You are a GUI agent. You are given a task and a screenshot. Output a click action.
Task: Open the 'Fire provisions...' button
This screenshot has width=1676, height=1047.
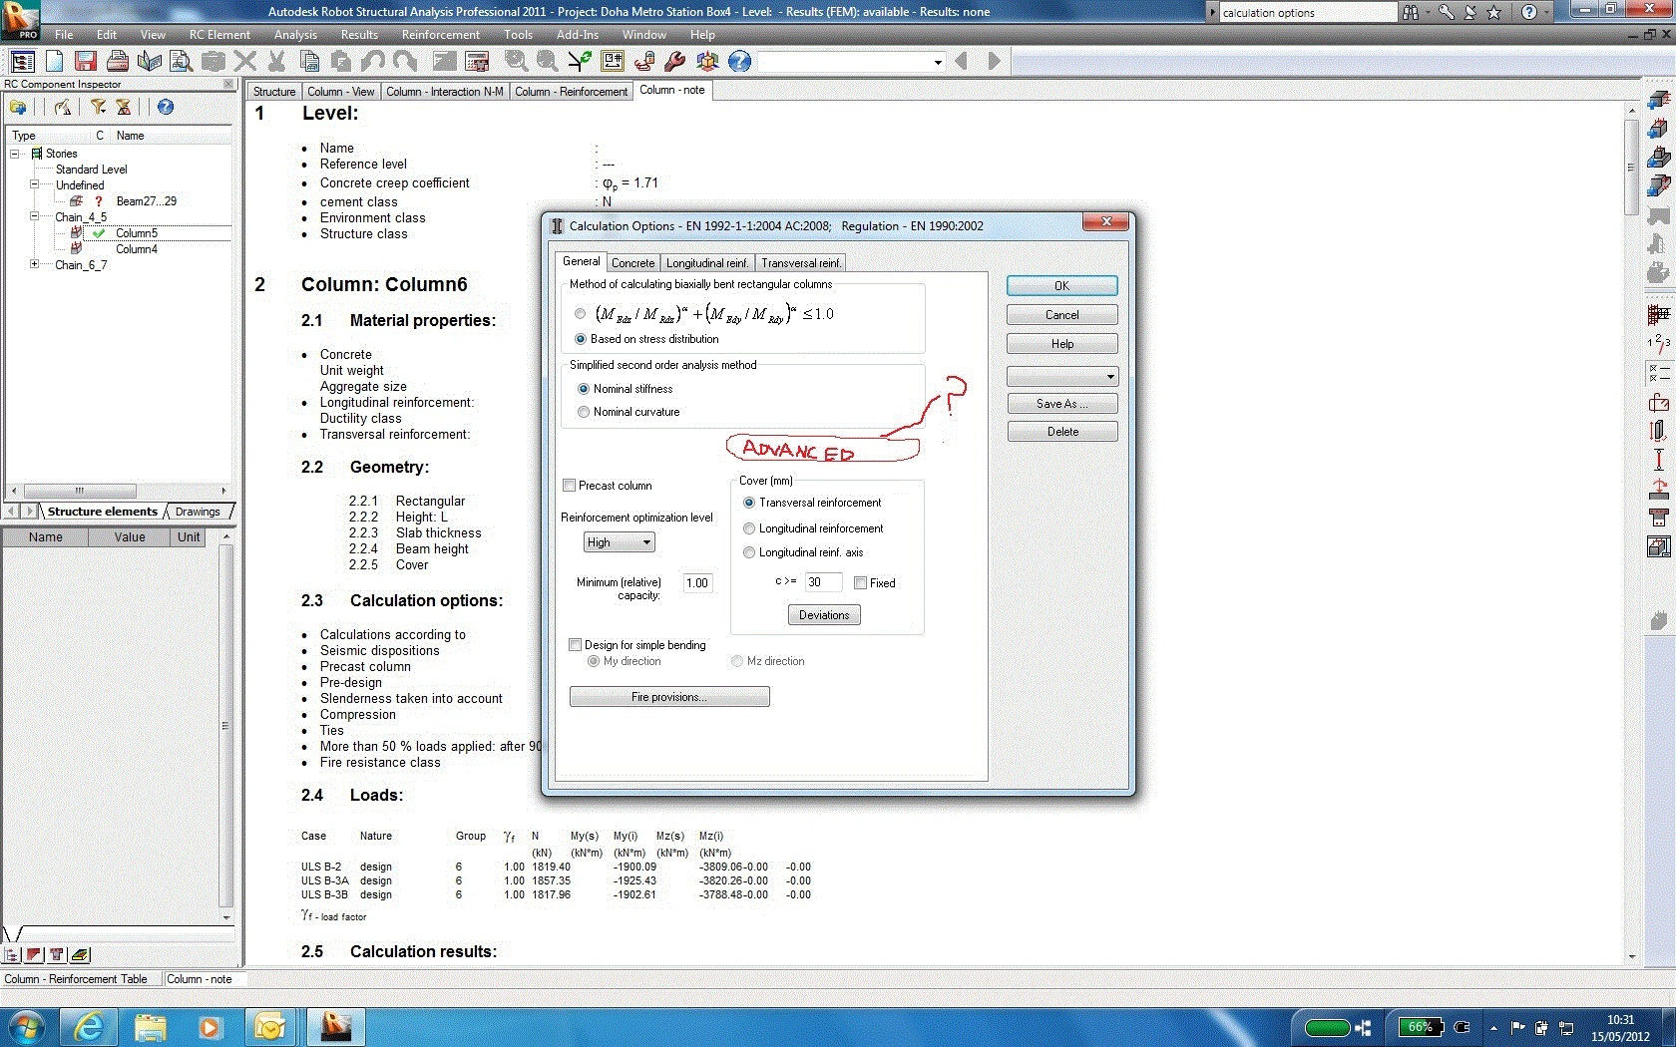point(669,697)
